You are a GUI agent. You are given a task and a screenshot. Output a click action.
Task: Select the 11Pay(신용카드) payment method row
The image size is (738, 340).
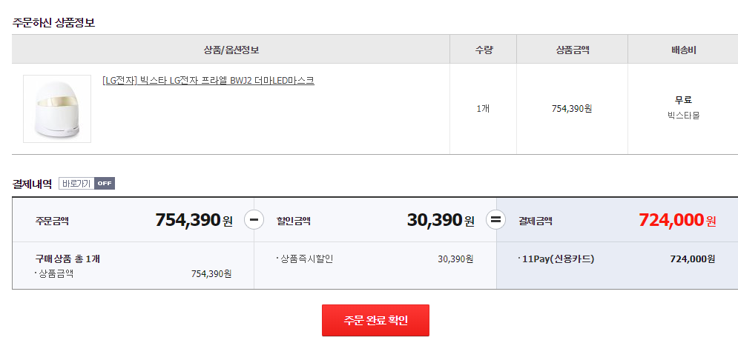559,259
